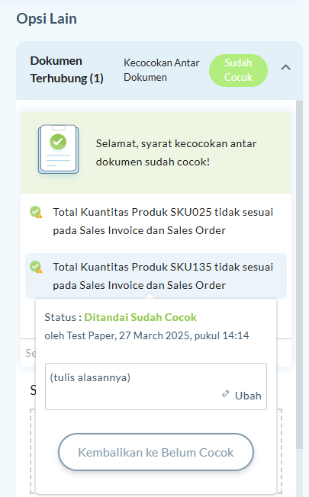The width and height of the screenshot is (309, 497).
Task: Select the SKU135 quantity mismatch item
Action: click(156, 276)
